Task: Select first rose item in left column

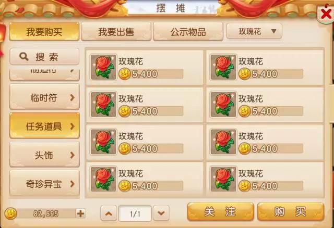Action: pyautogui.click(x=145, y=68)
